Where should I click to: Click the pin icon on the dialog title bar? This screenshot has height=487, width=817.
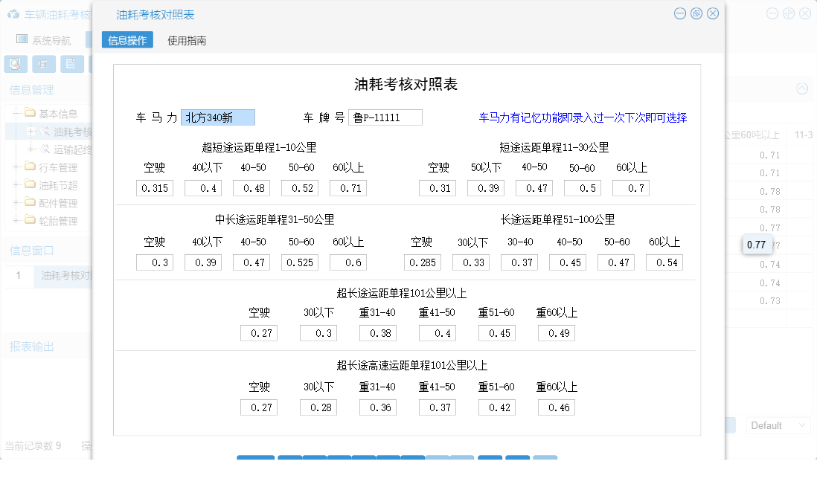pyautogui.click(x=696, y=13)
